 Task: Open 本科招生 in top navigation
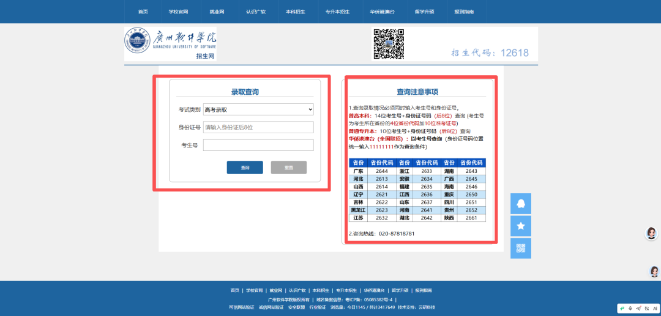tap(295, 12)
